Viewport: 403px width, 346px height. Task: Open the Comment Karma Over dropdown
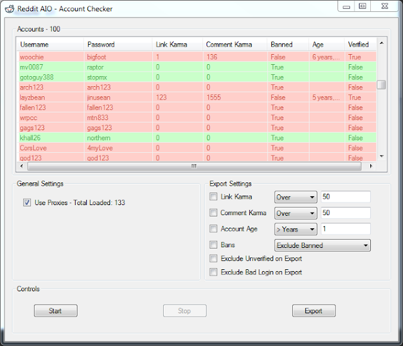(295, 213)
